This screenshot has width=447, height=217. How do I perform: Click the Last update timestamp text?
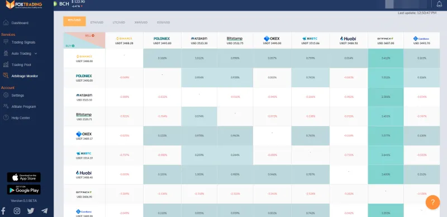(x=417, y=13)
